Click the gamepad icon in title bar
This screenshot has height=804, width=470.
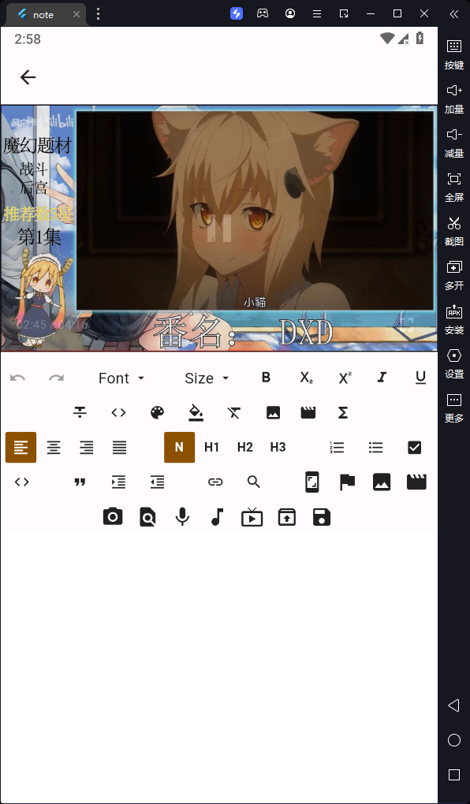point(263,13)
